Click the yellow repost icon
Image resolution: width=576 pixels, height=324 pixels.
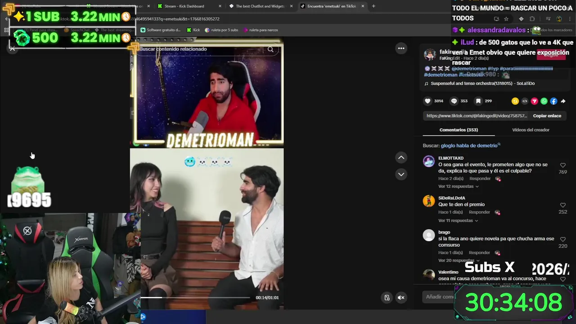pyautogui.click(x=515, y=101)
